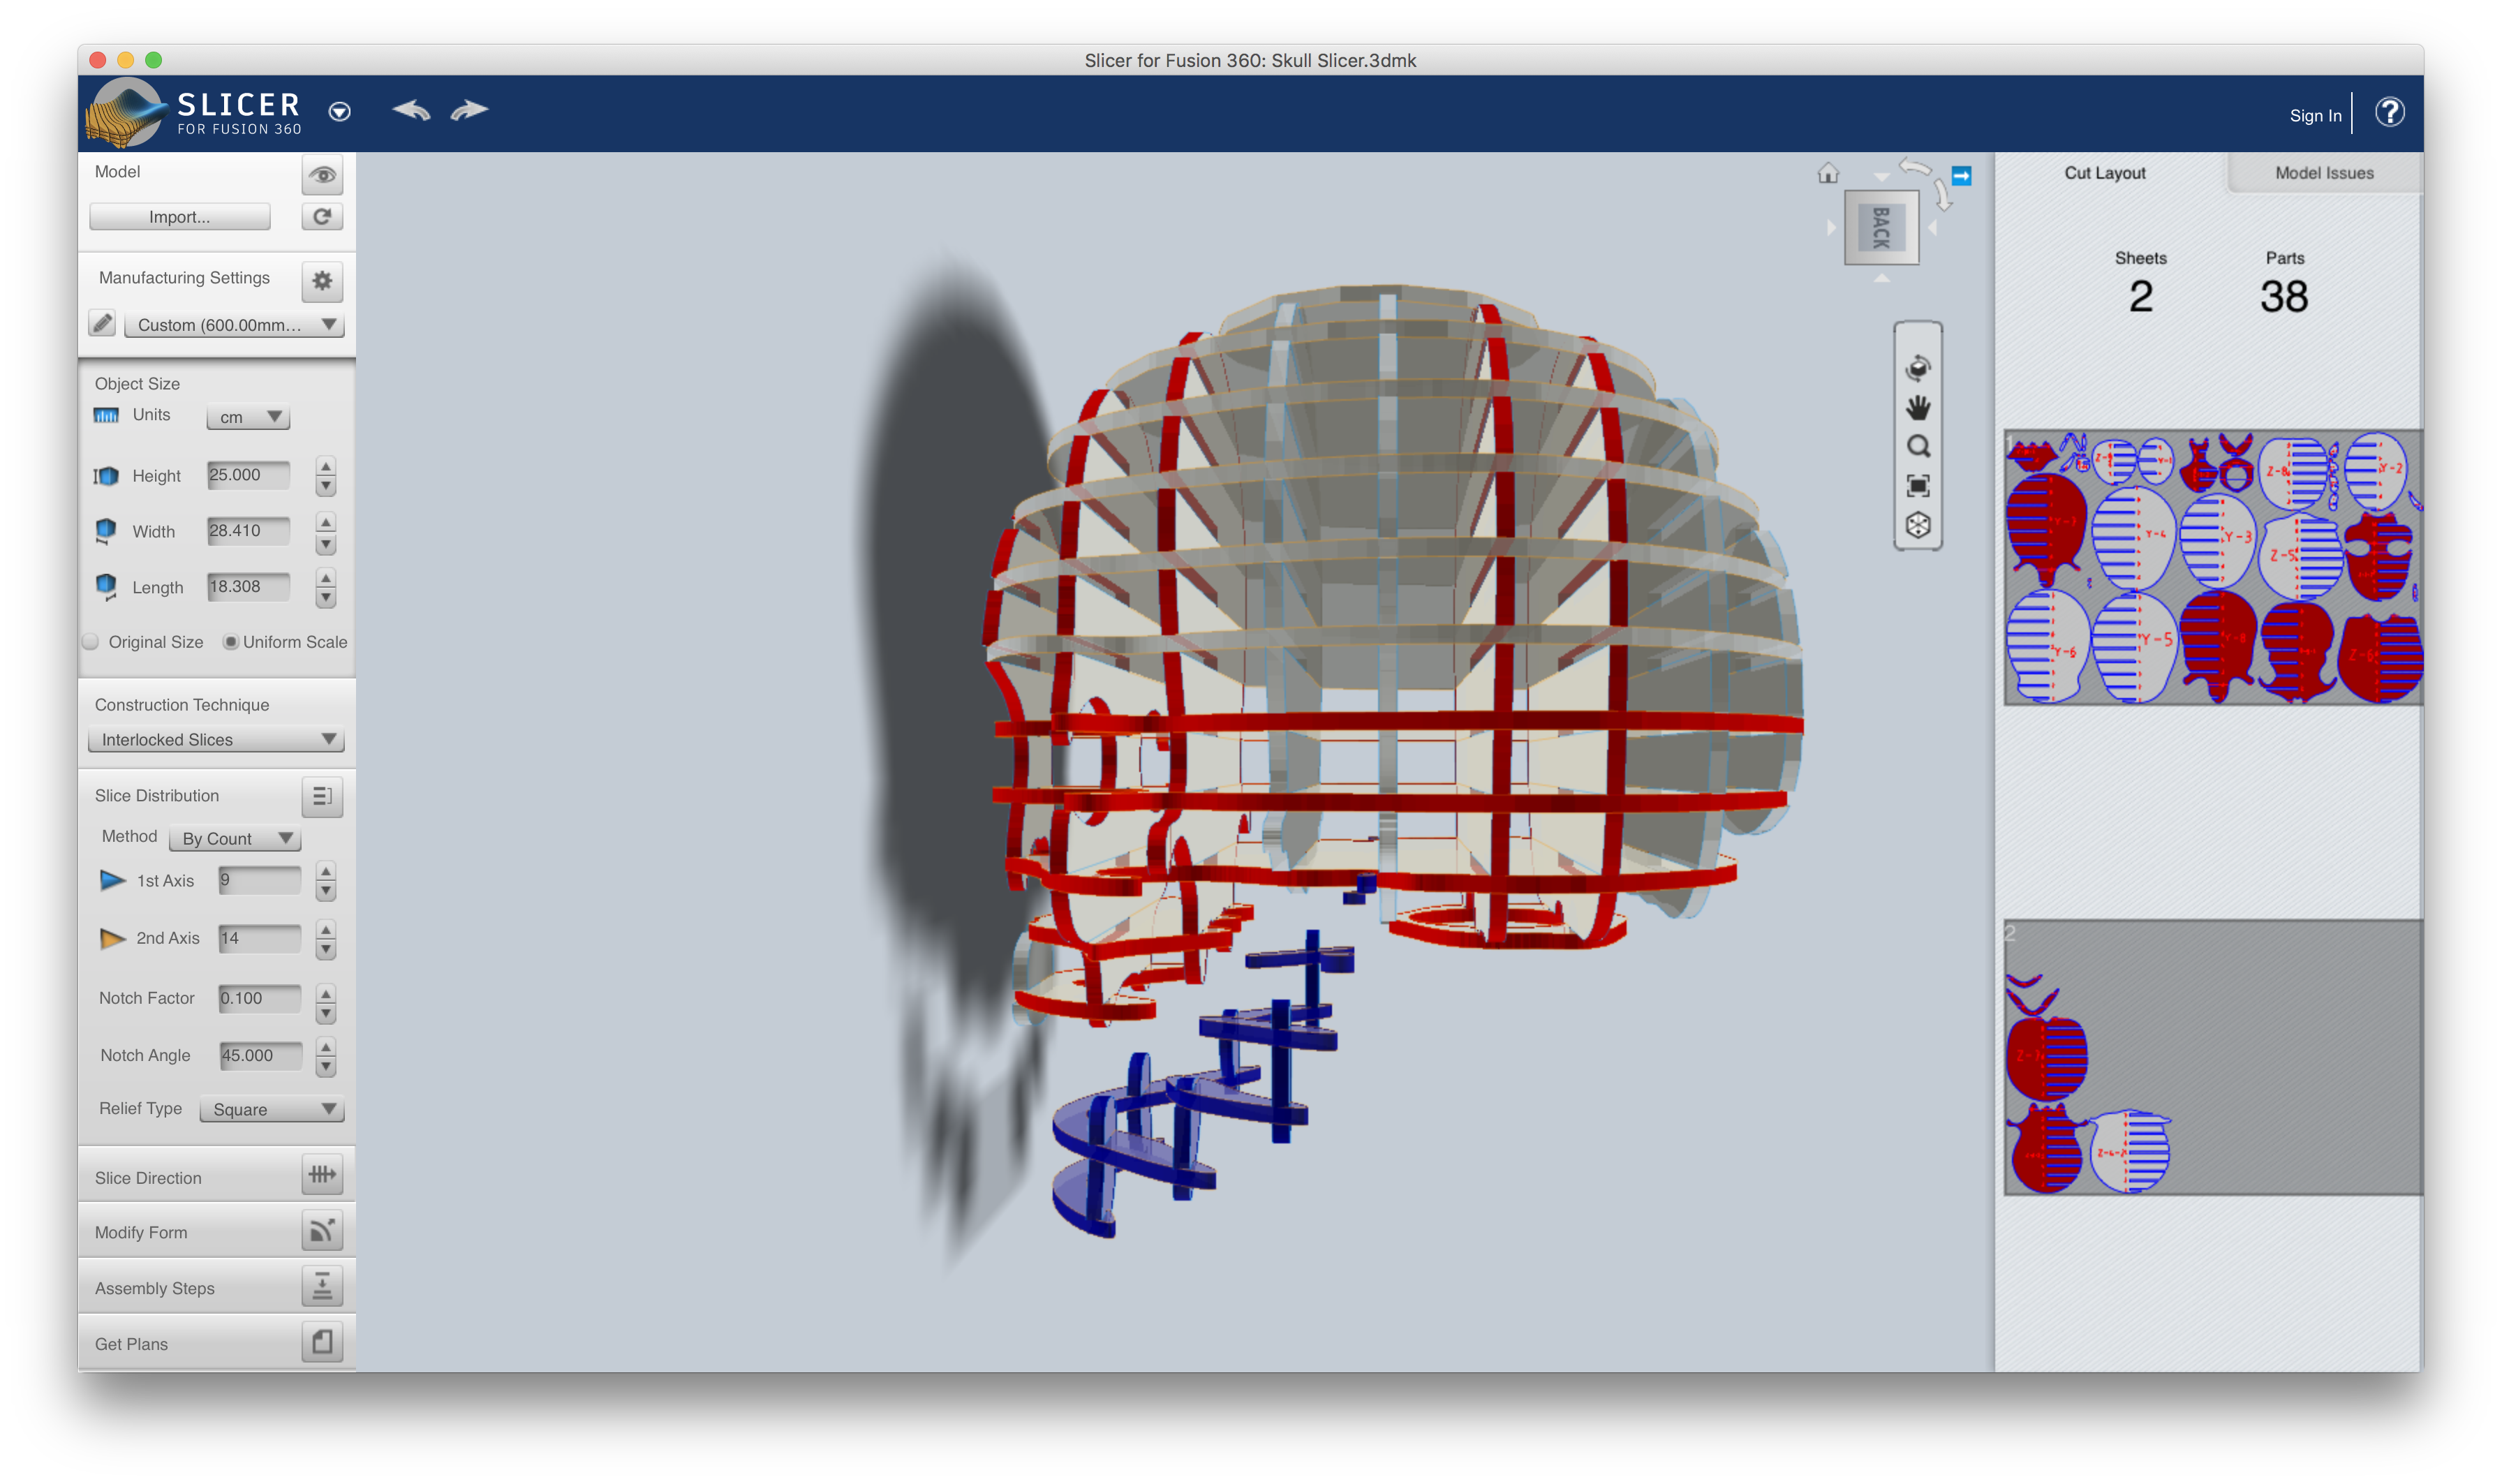Toggle model visibility eye icon

click(322, 175)
